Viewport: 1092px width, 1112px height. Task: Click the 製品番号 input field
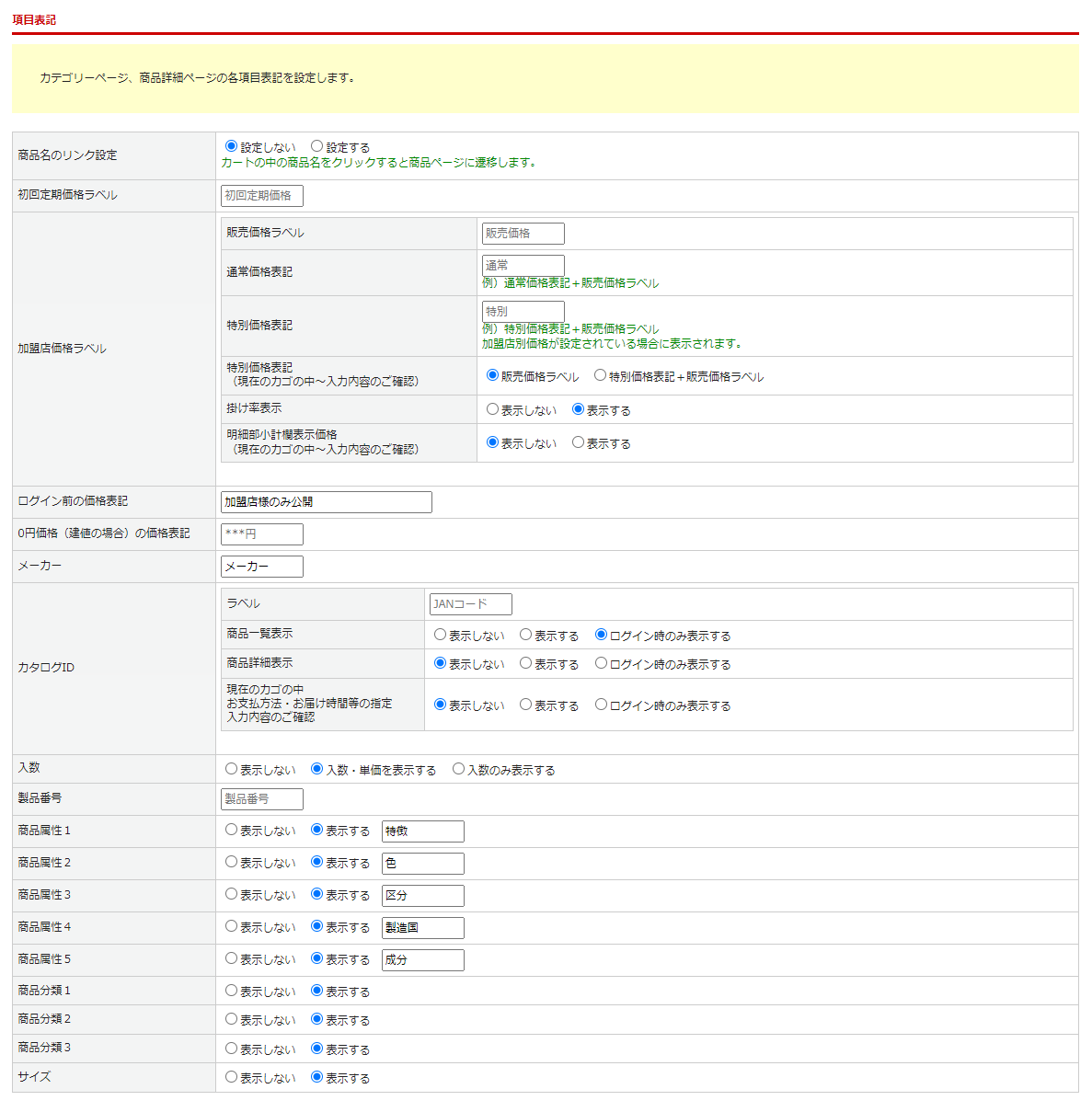click(x=262, y=799)
